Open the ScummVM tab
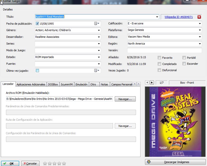This screenshot has width=207, height=166. [67, 84]
